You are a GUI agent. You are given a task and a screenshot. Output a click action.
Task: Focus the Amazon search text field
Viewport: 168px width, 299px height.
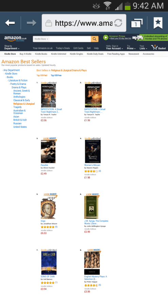tap(70, 39)
